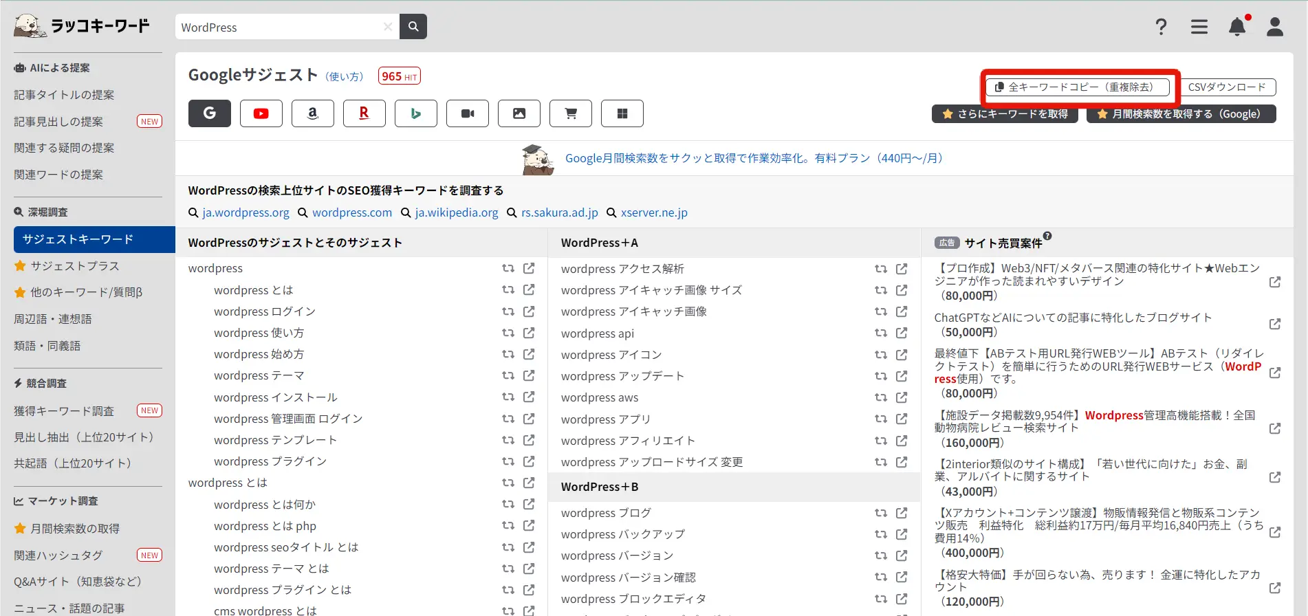The width and height of the screenshot is (1308, 616).
Task: Select the shopping cart suggest source icon
Action: tap(571, 113)
